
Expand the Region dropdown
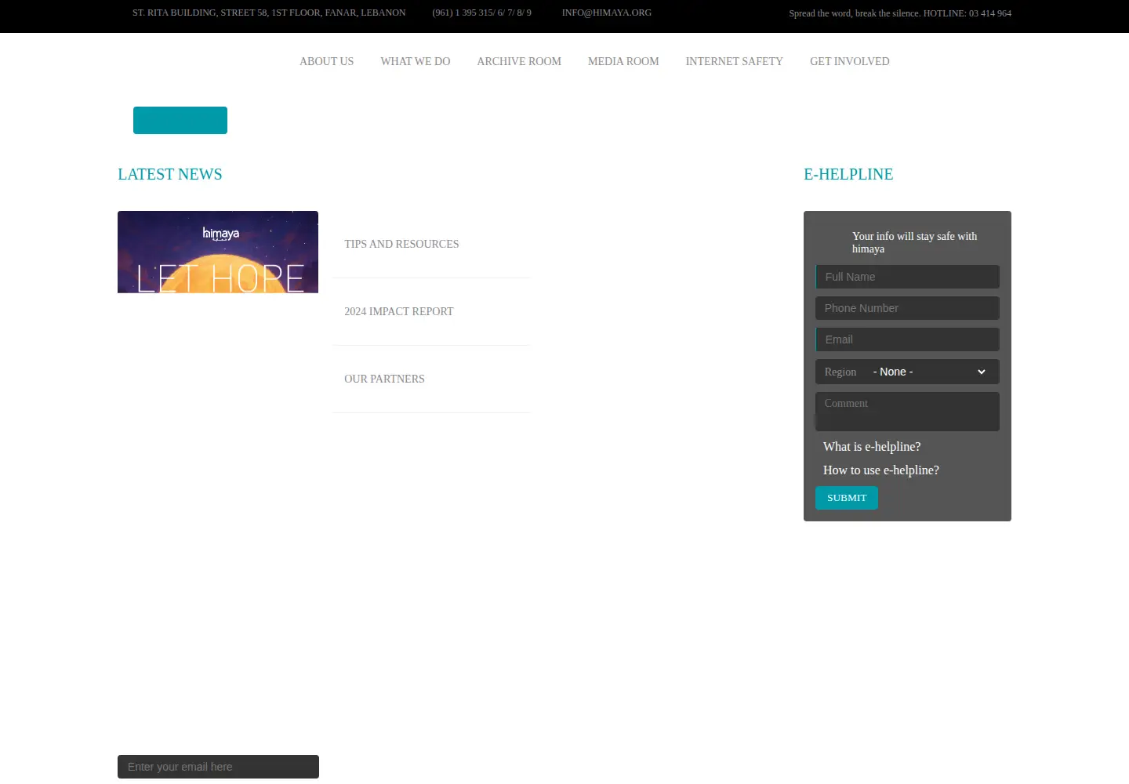[929, 372]
